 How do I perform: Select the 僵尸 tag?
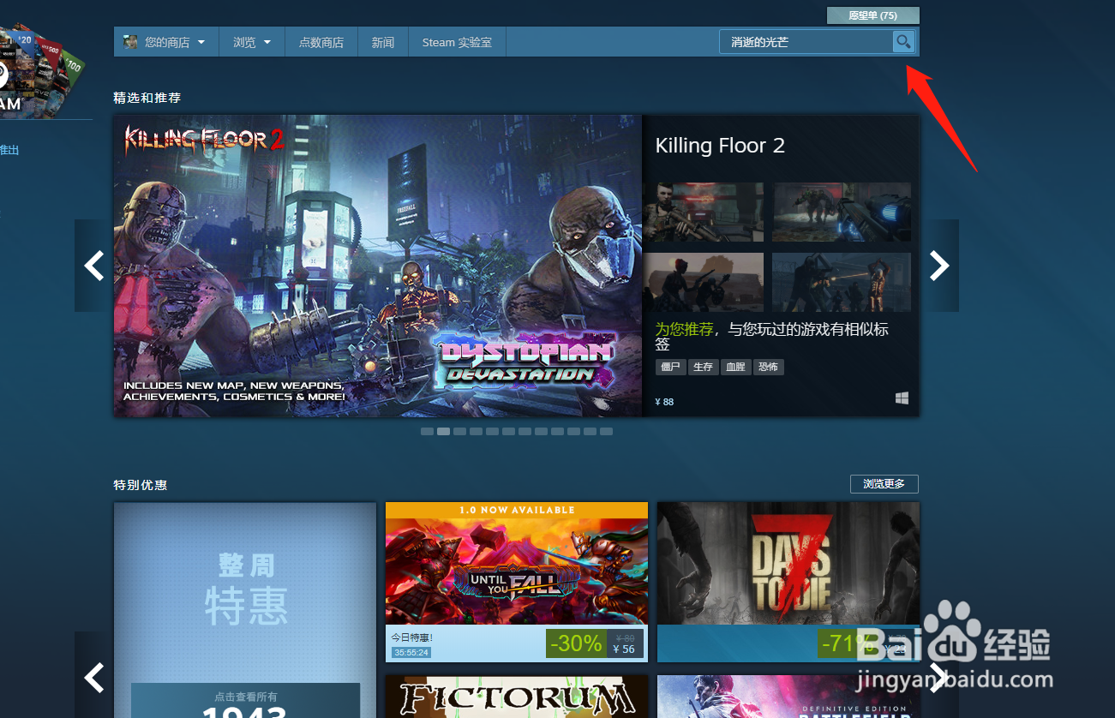(671, 367)
